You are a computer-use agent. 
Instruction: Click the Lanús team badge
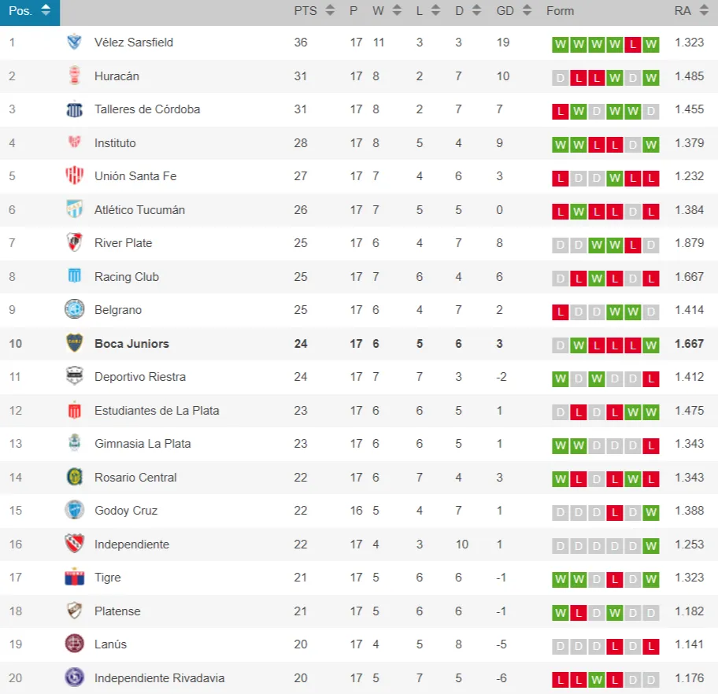[x=74, y=644]
